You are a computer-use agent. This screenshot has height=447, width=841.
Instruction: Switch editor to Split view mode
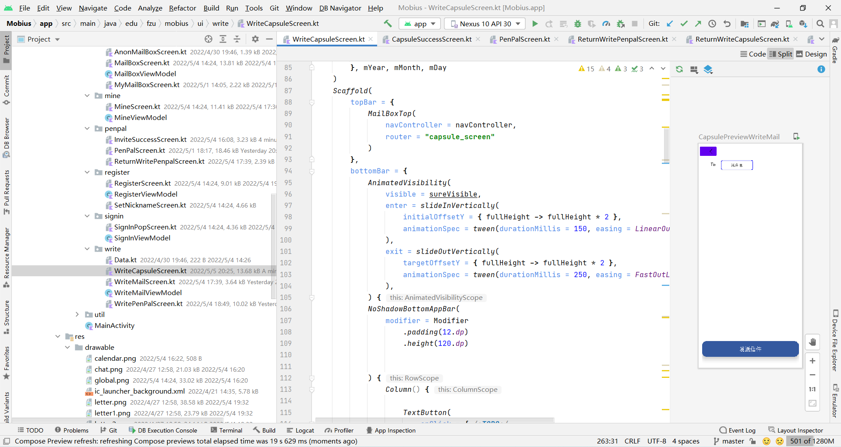781,54
